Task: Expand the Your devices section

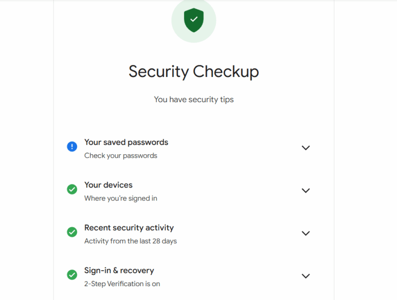Action: pyautogui.click(x=306, y=190)
